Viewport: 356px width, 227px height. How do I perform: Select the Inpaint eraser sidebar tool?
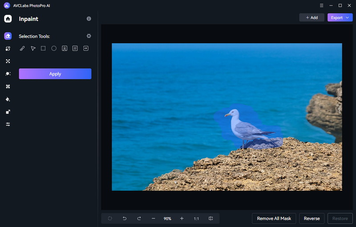[x=8, y=36]
